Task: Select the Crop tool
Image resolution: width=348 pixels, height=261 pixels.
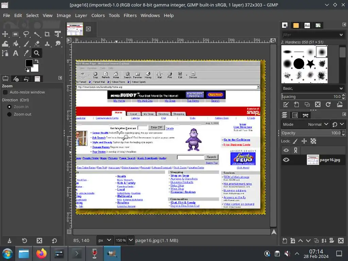Action: coord(47,34)
